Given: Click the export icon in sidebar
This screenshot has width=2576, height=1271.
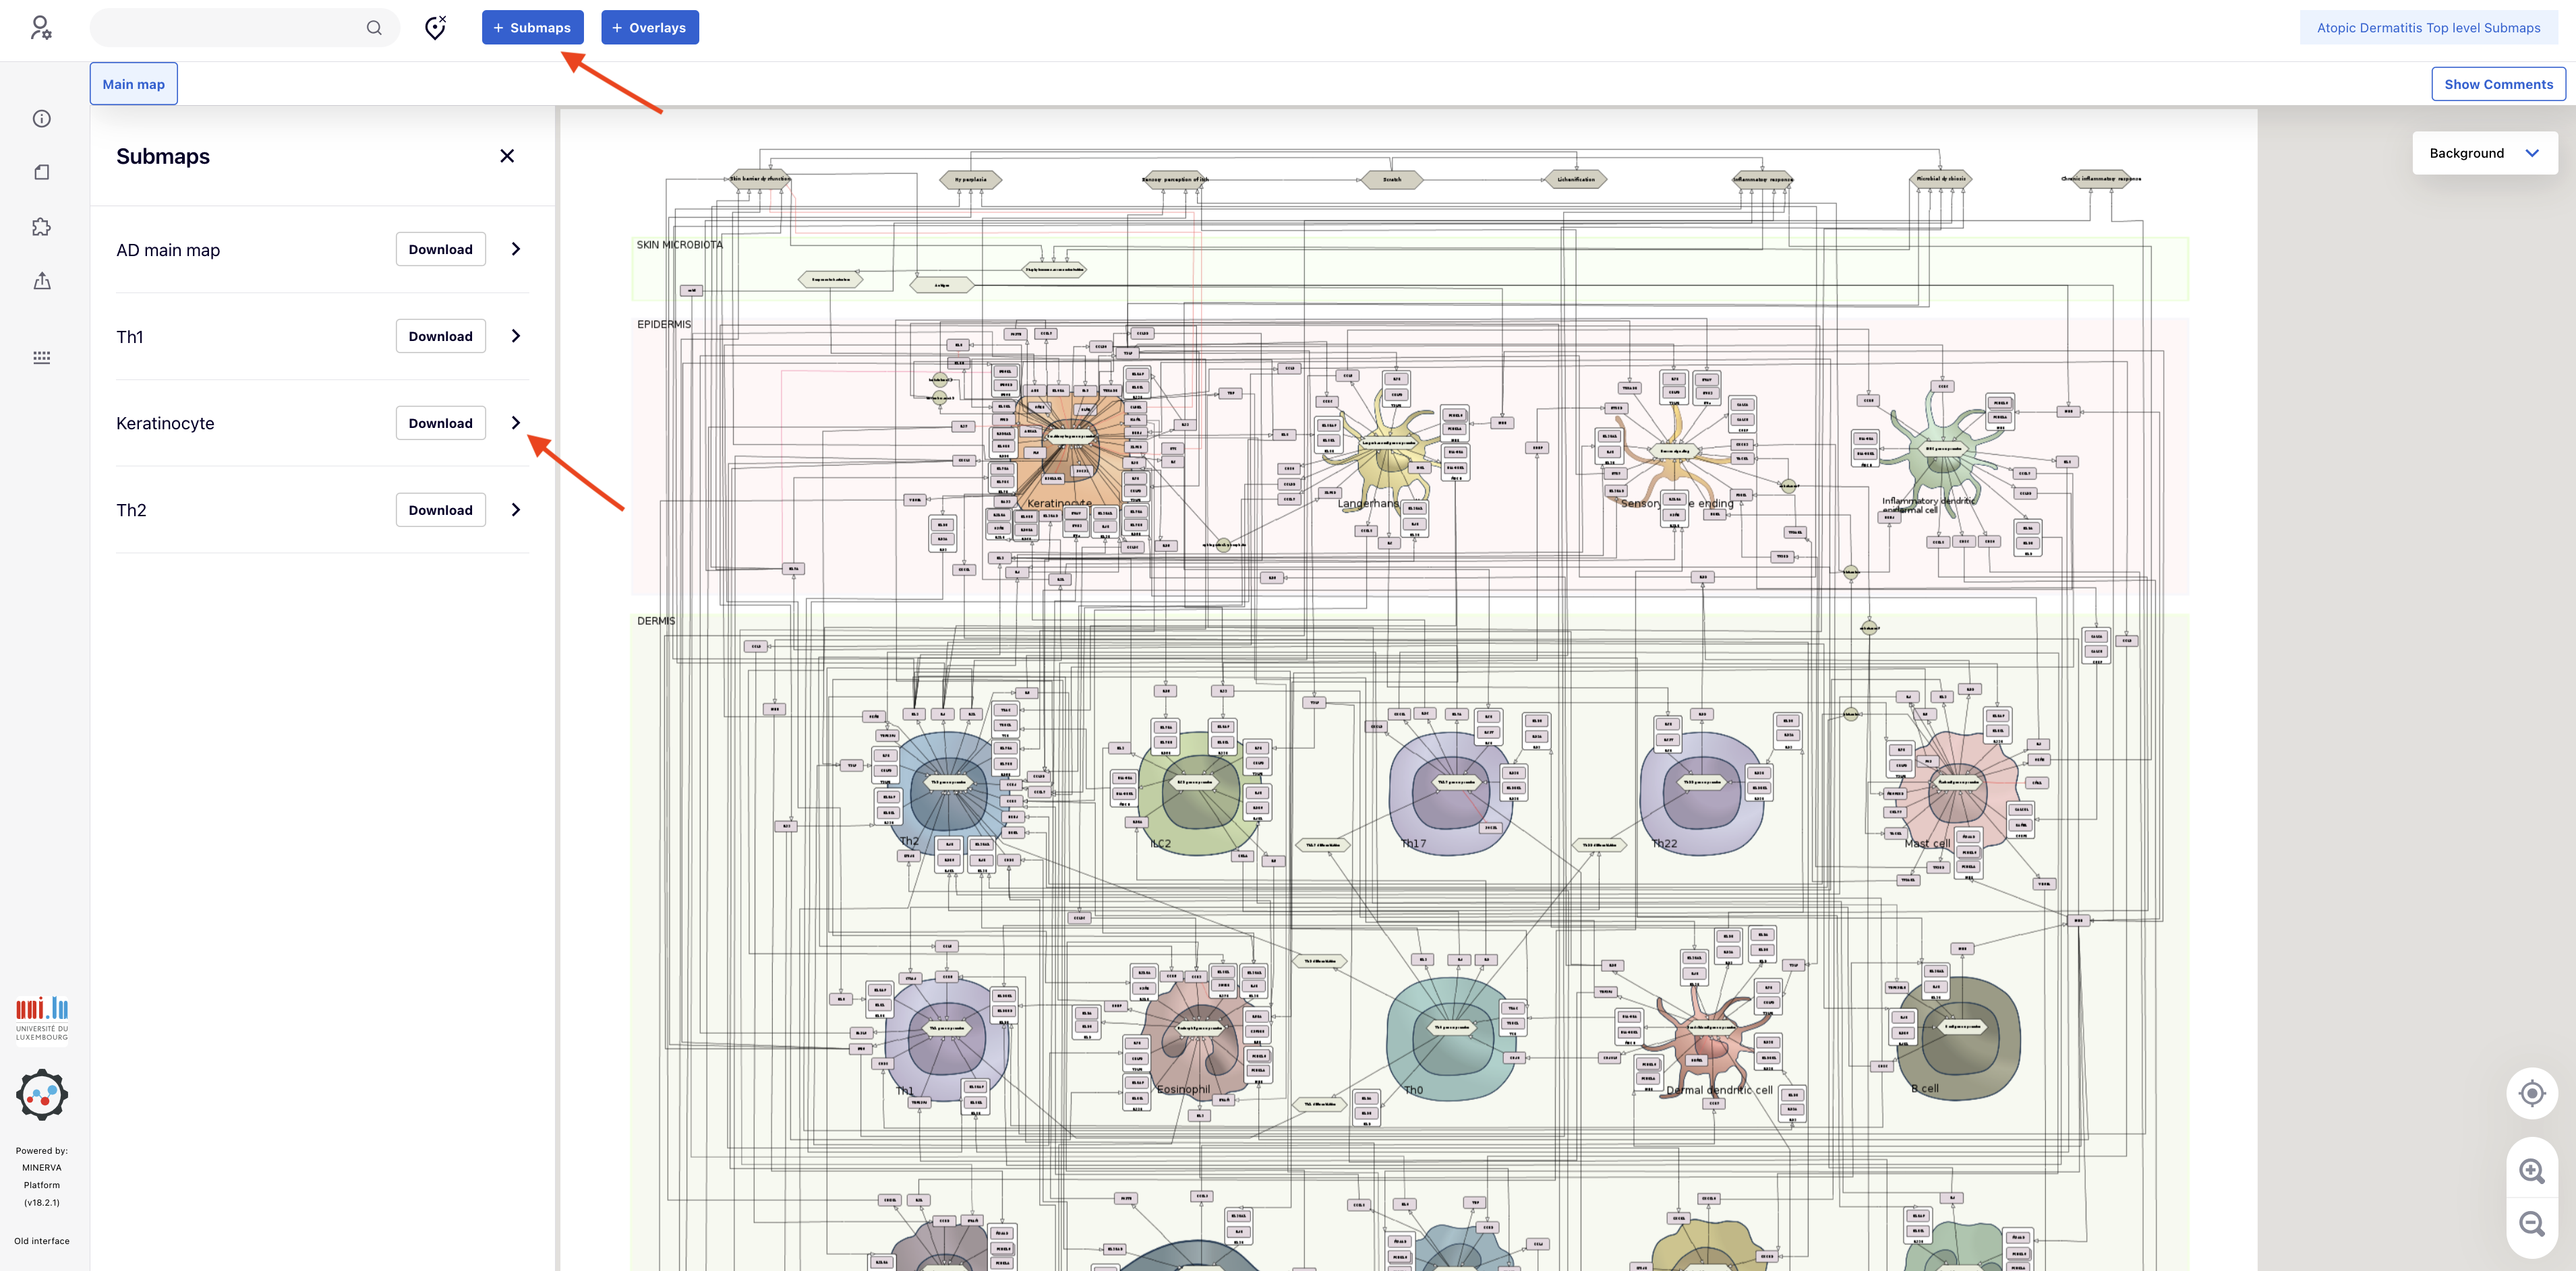Looking at the screenshot, I should click(x=42, y=281).
